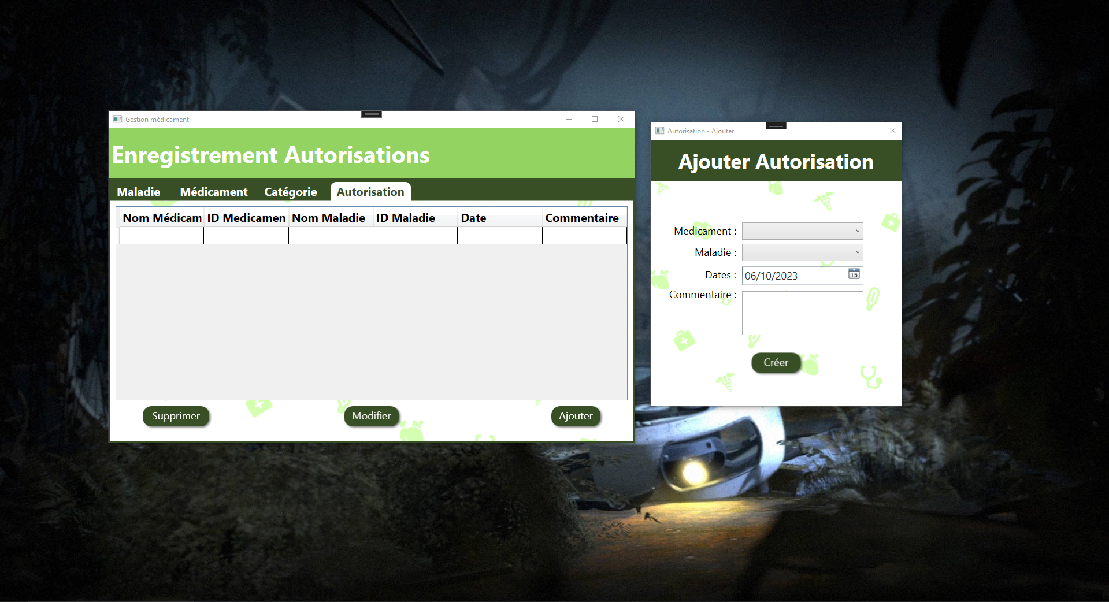
Task: Click the Modifier button
Action: coord(372,416)
